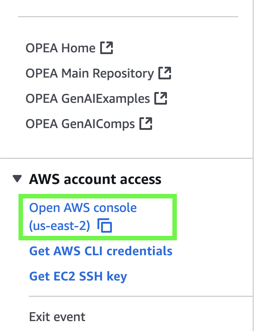
Task: Collapse the AWS account access triangle
Action: [x=17, y=179]
